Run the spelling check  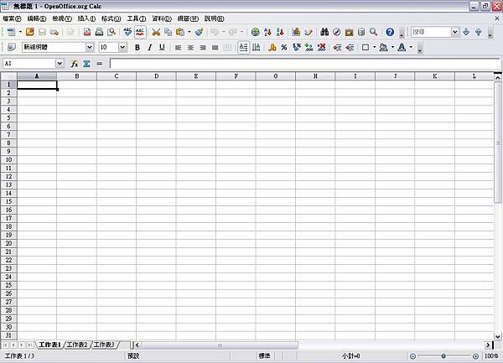pos(127,32)
